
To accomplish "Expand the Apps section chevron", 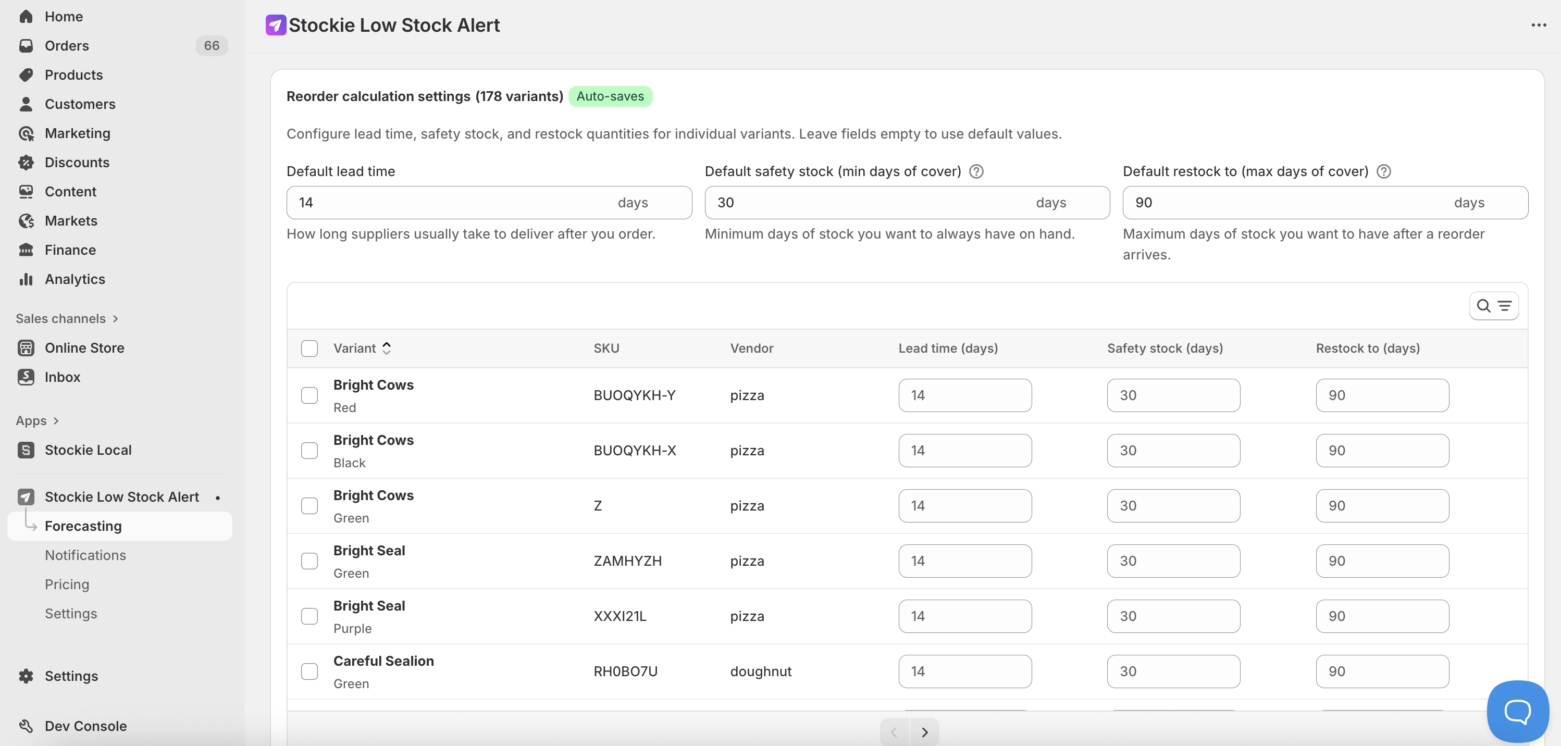I will click(56, 420).
